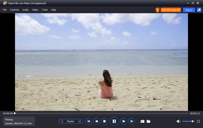203x128 pixels.
Task: Stop the video playback
Action: (x=104, y=121)
